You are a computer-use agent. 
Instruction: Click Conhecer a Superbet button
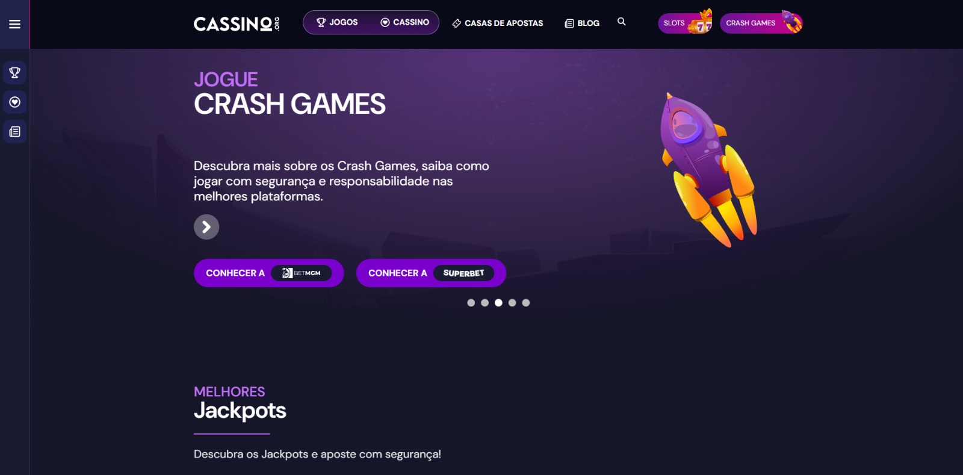pos(431,273)
